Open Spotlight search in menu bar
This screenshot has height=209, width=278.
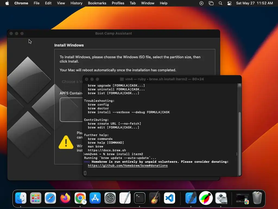coord(220,3)
